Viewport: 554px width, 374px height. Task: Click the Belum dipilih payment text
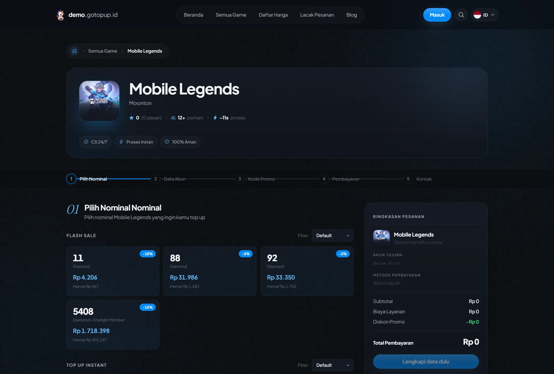(x=387, y=283)
